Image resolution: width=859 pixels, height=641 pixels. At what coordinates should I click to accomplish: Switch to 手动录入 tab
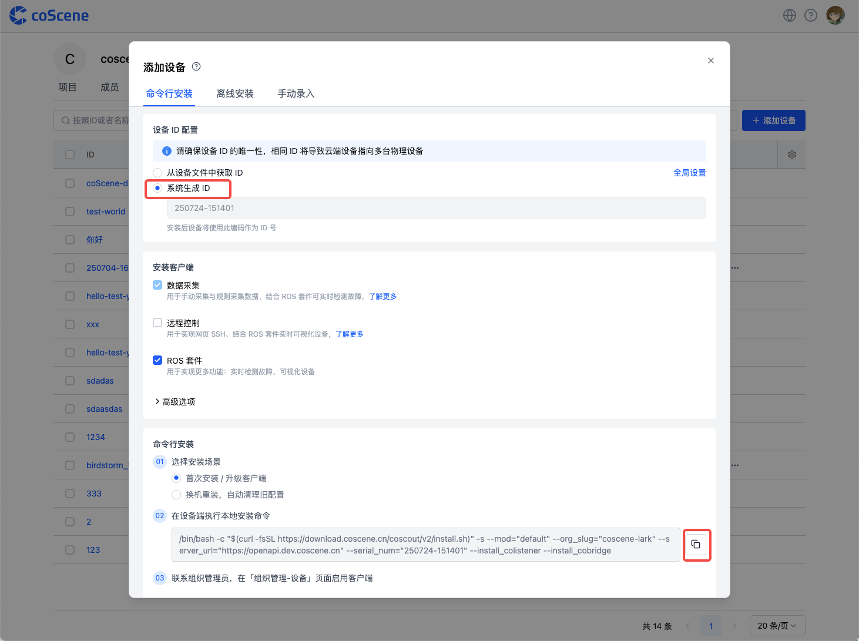pos(296,94)
